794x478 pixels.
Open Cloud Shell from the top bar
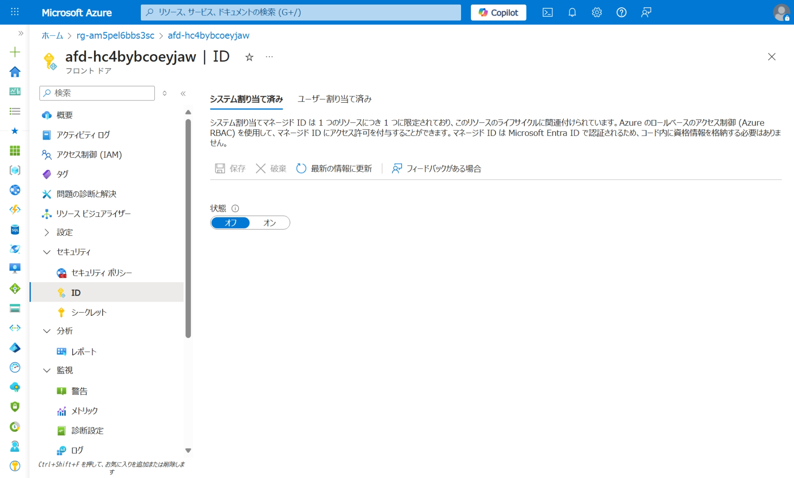coord(547,12)
